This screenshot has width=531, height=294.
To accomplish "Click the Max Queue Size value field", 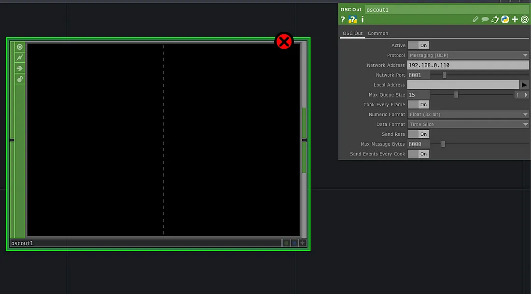I will (x=419, y=95).
